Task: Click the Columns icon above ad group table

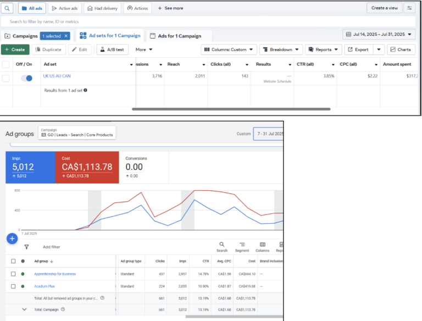Action: click(262, 247)
